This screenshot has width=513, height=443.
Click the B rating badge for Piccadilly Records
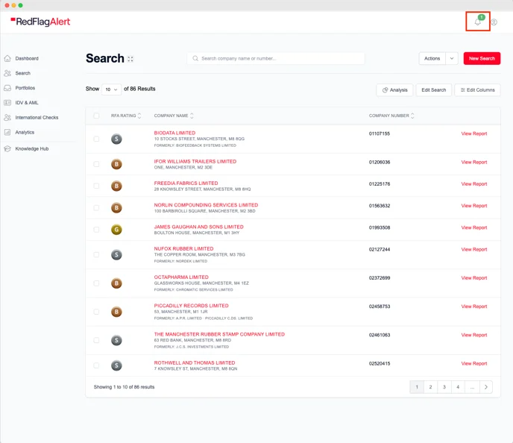pos(116,312)
